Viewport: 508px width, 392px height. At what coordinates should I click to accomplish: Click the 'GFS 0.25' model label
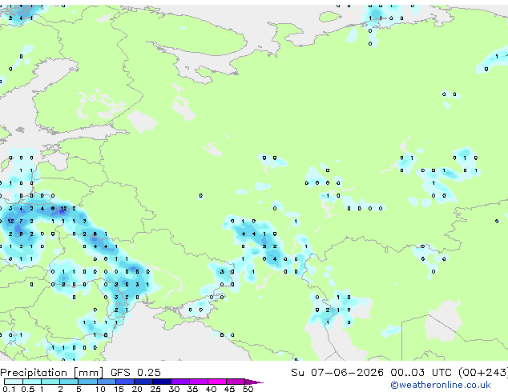[x=135, y=373]
